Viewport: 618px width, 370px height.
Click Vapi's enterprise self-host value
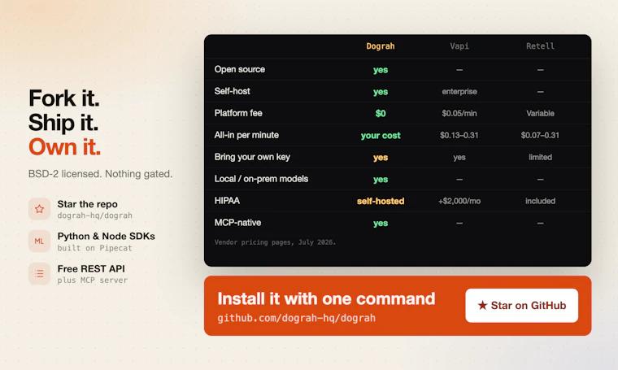point(459,91)
